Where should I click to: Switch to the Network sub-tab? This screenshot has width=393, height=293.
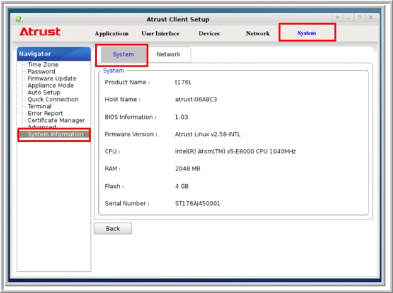168,54
